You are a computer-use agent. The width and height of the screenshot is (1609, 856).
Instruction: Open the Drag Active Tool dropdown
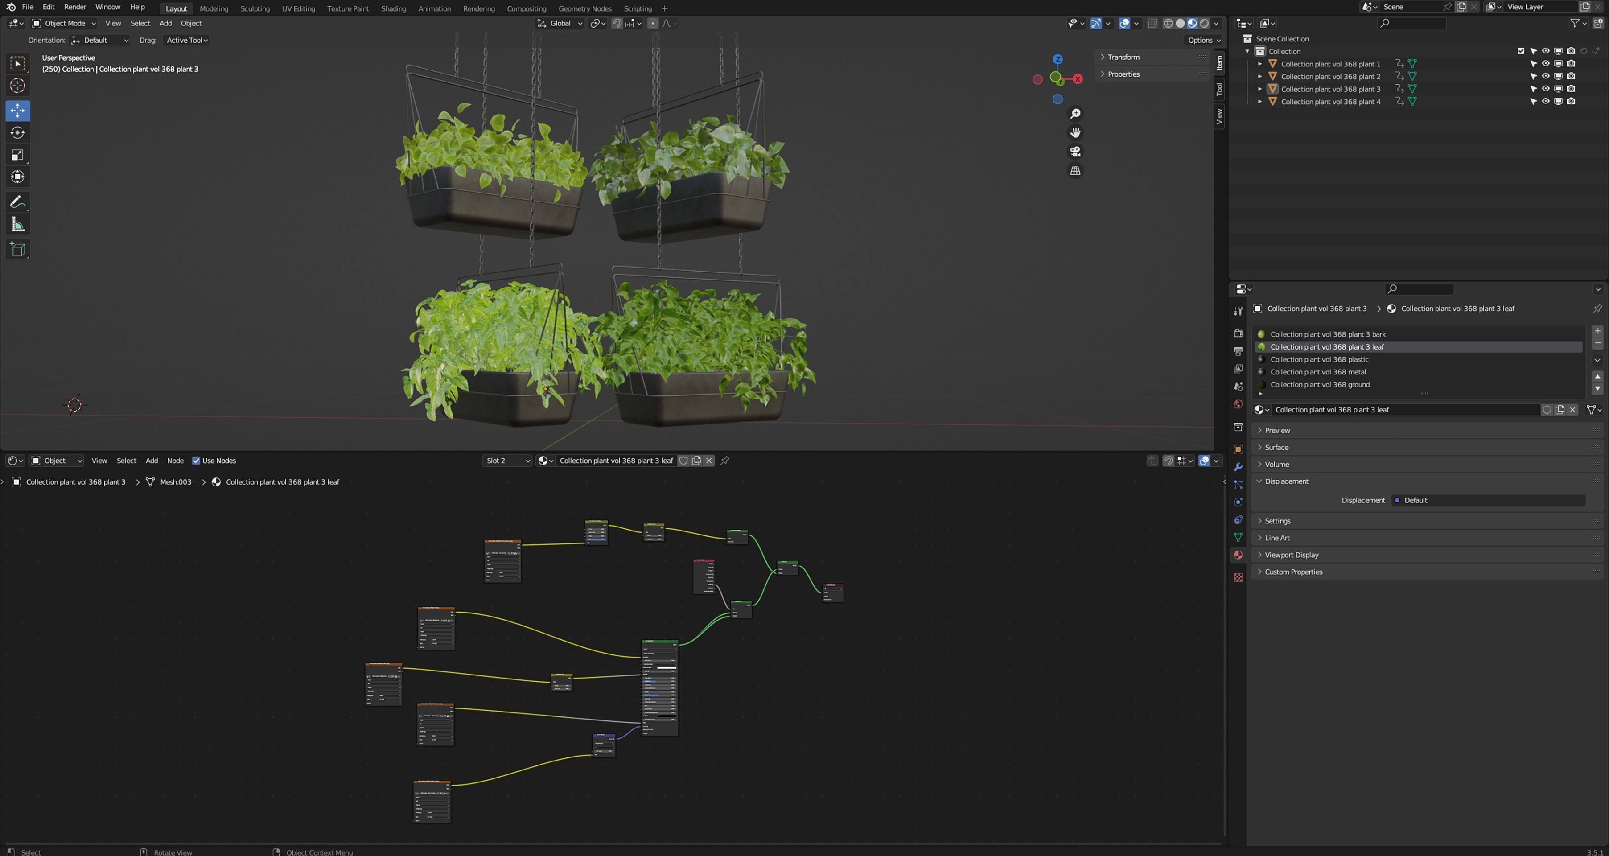pyautogui.click(x=186, y=40)
